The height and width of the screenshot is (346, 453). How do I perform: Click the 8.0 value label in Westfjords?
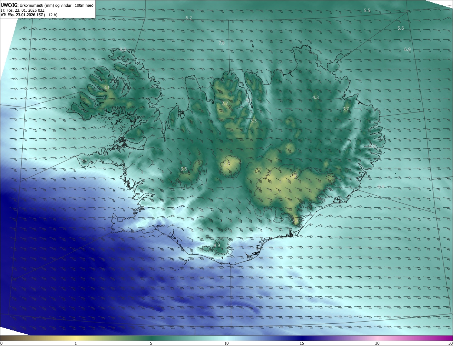[123, 50]
